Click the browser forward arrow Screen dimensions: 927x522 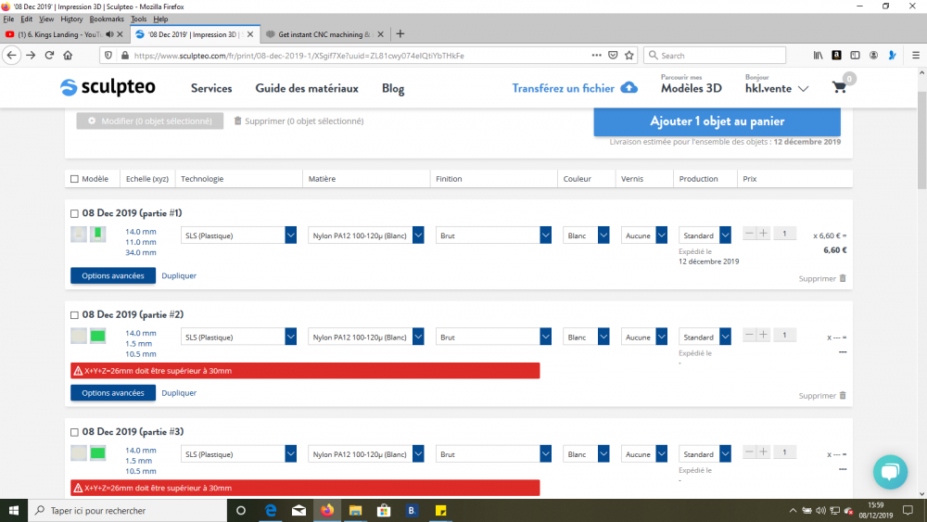coord(31,55)
